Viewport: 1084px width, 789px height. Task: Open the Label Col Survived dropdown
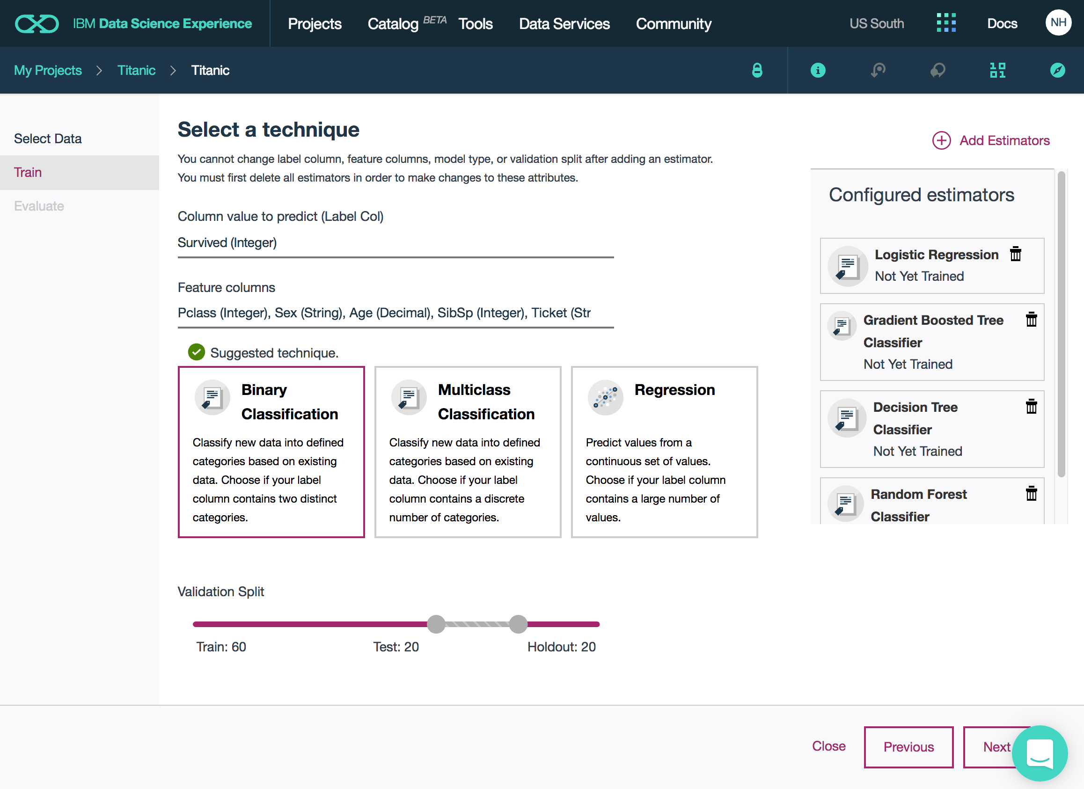(x=396, y=243)
